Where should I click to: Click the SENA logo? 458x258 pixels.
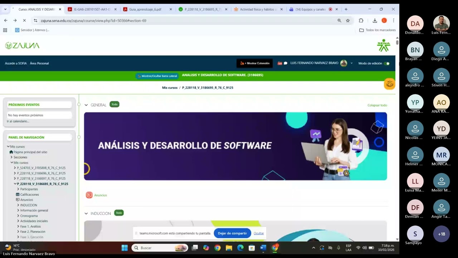coord(383,46)
